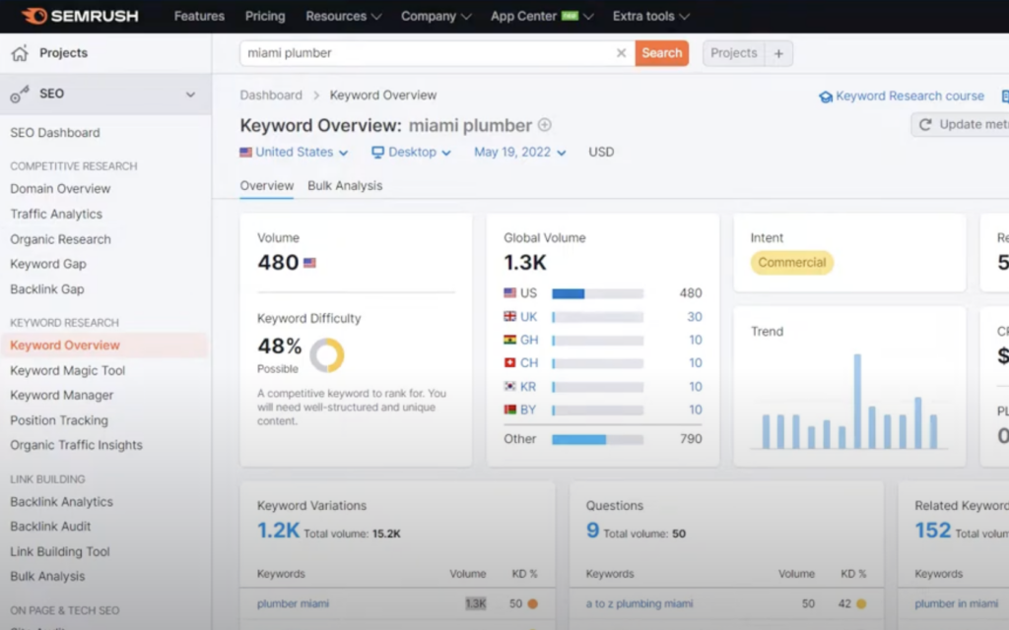
Task: Open Traffic Analytics in sidebar
Action: pyautogui.click(x=56, y=214)
